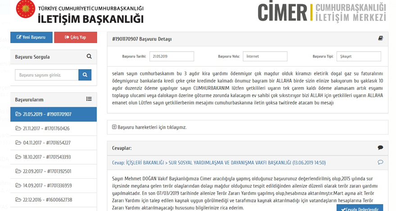This screenshot has height=211, width=396.
Task: Click the folder icon beside 22.12.2016 entry
Action: tap(18, 200)
